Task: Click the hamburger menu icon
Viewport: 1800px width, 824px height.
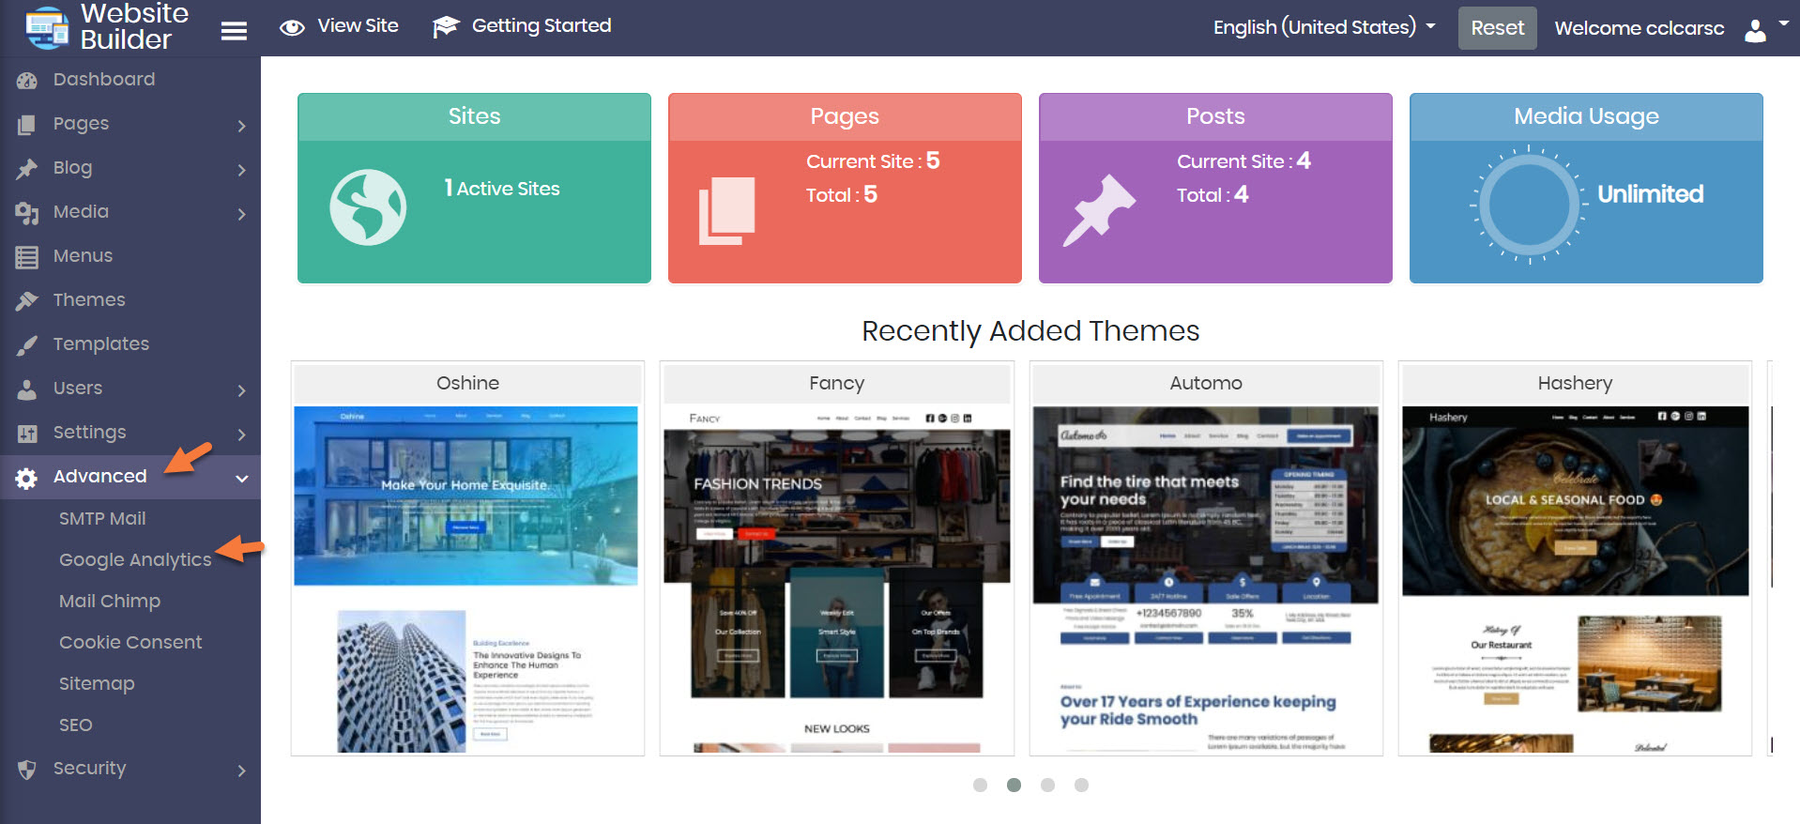Action: (234, 31)
